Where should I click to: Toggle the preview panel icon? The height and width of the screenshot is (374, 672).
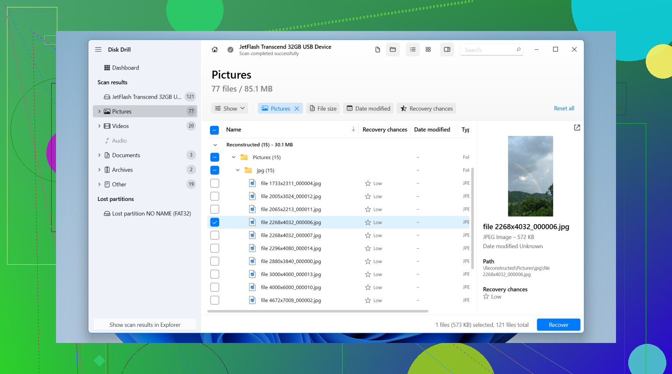pos(447,50)
